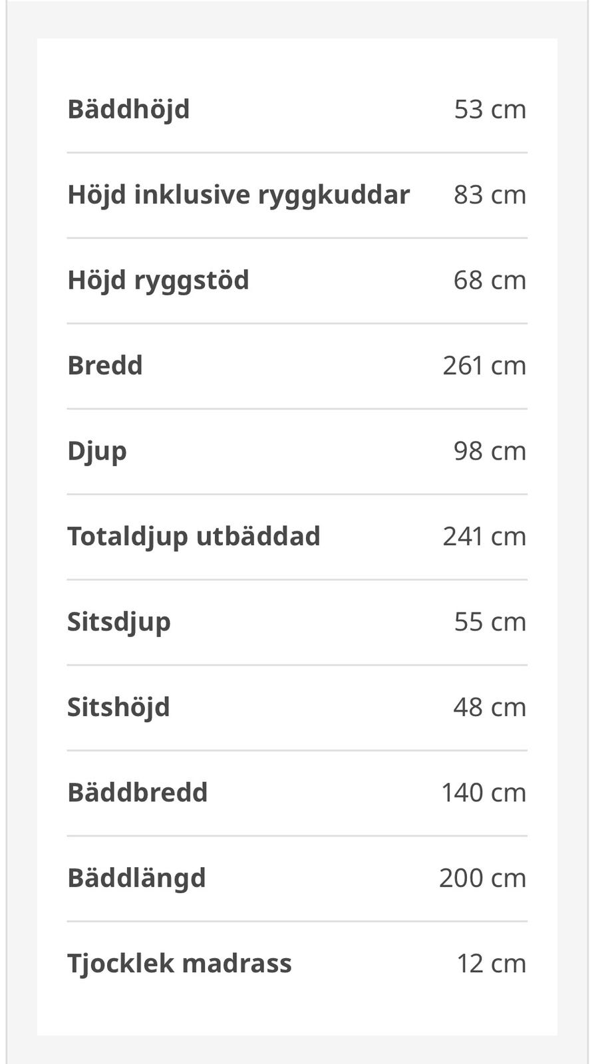Select the Bäddhöjd label

coord(128,110)
